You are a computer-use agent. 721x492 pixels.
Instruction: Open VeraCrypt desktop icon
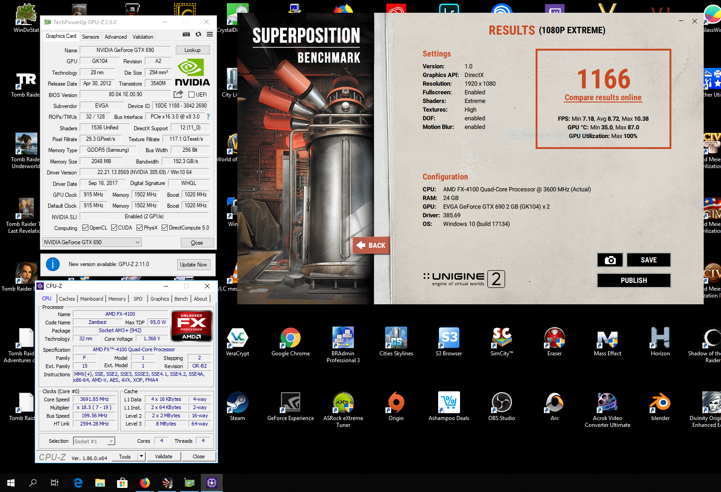(x=237, y=342)
